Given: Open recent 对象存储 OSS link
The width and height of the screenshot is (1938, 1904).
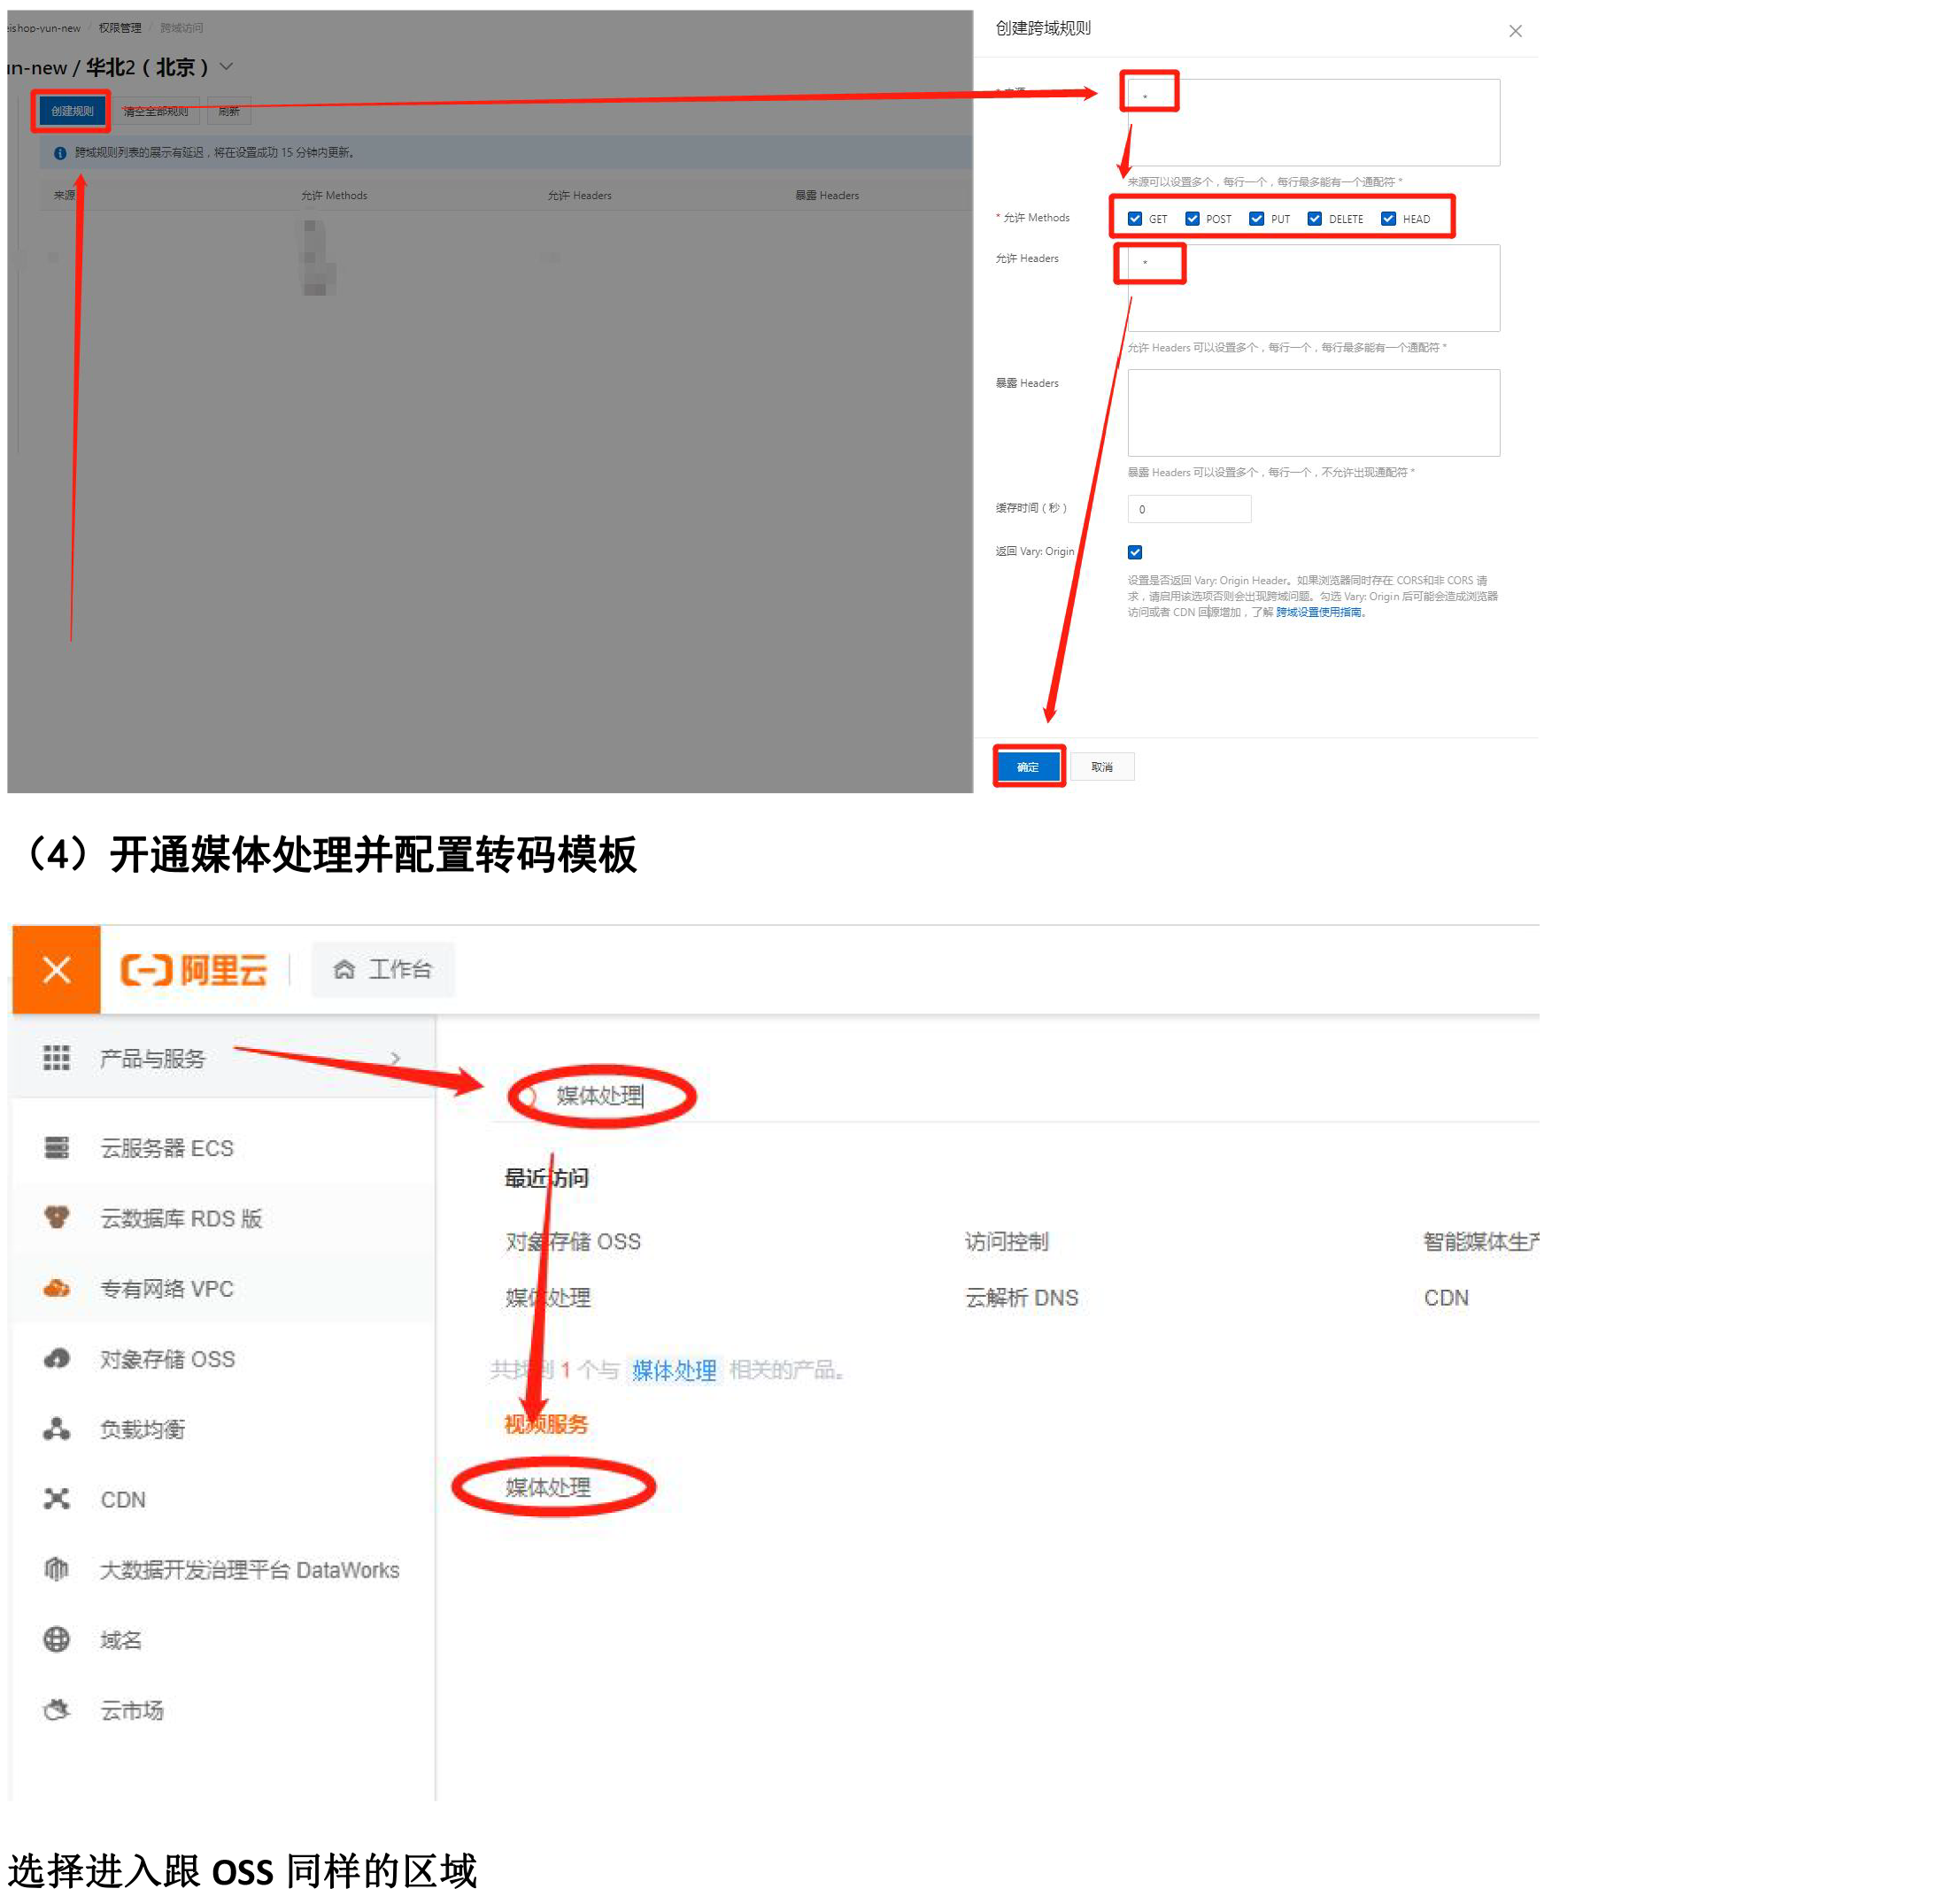Looking at the screenshot, I should tap(572, 1241).
